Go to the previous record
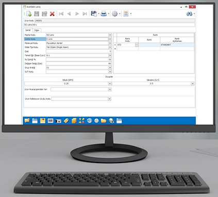The image size is (218, 197). [69, 14]
